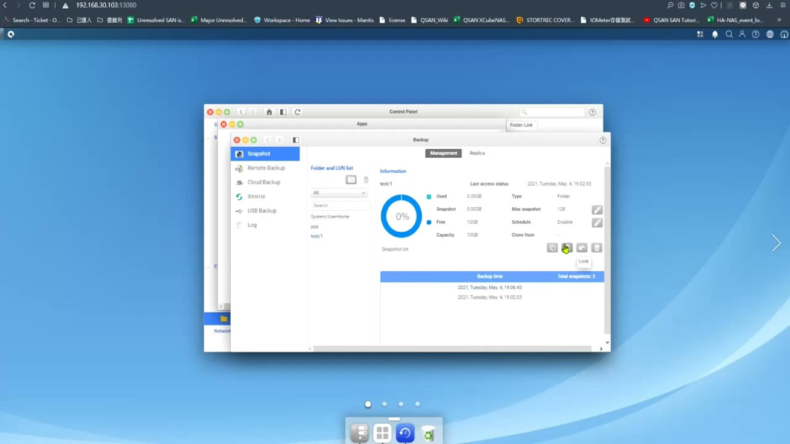Image resolution: width=790 pixels, height=444 pixels.
Task: Toggle the sidebar icon in Backup window title bar
Action: (296, 140)
